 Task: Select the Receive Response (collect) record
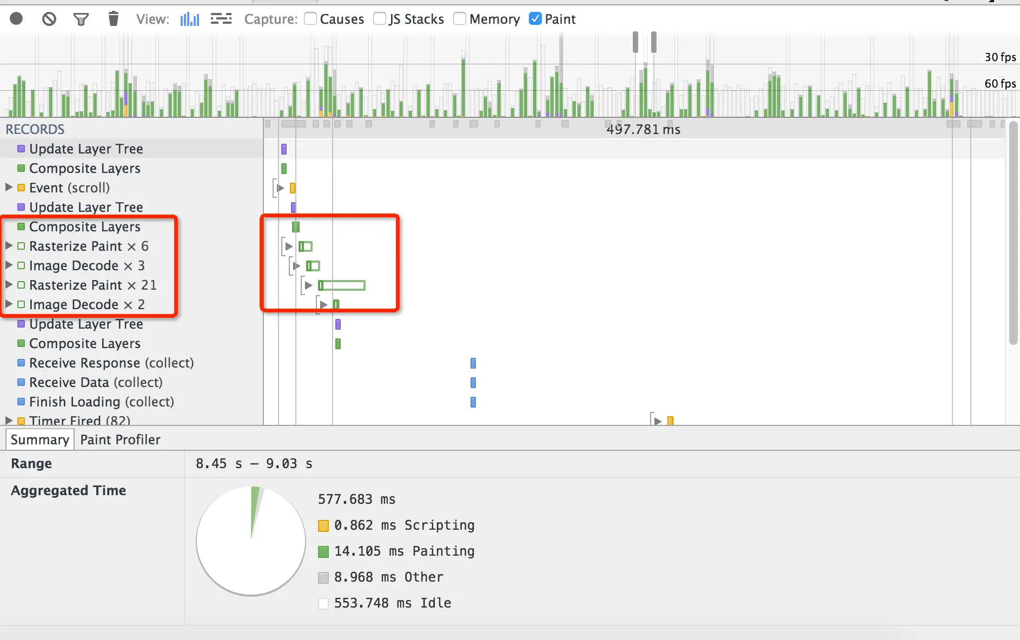click(131, 363)
